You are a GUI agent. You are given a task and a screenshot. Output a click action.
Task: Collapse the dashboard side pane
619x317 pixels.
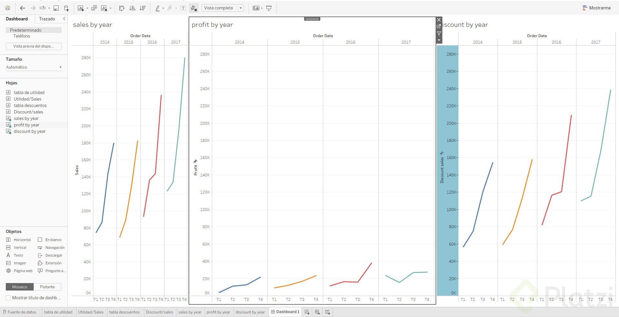(x=64, y=19)
